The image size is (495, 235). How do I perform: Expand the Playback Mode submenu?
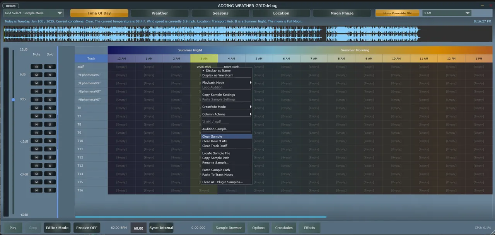click(x=226, y=83)
